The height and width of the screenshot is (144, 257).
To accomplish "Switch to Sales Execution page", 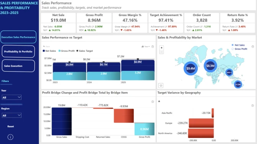I will (x=18, y=66).
